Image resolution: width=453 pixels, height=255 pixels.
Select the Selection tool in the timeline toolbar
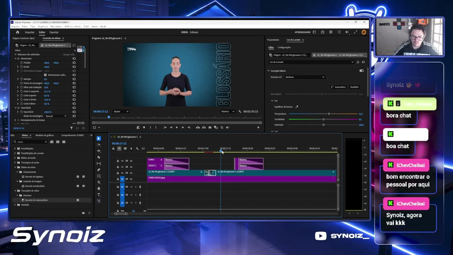99,138
